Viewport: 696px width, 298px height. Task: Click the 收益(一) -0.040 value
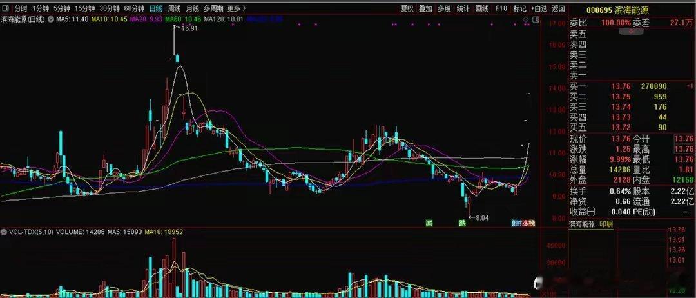619,212
